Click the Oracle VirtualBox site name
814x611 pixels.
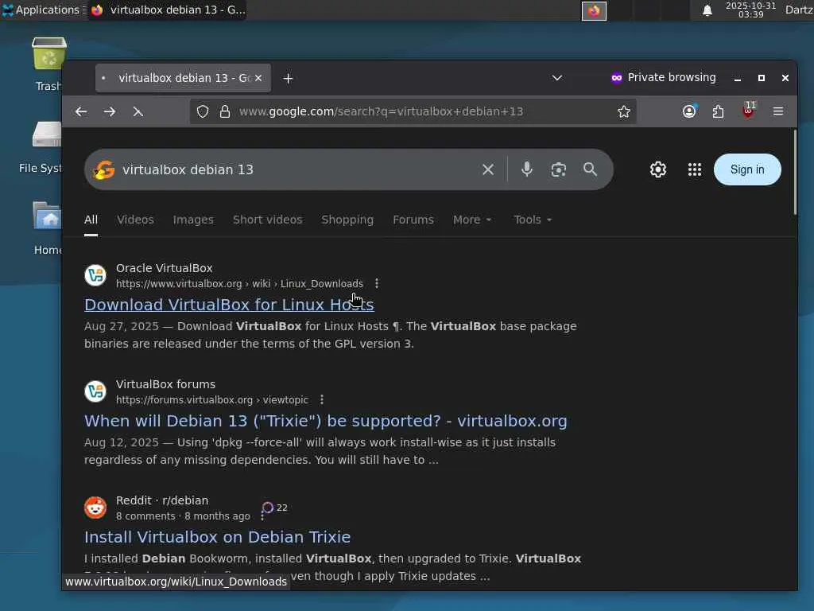[164, 268]
